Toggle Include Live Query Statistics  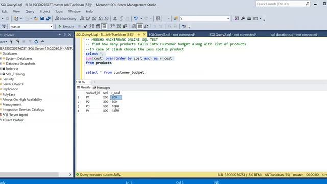(x=119, y=26)
